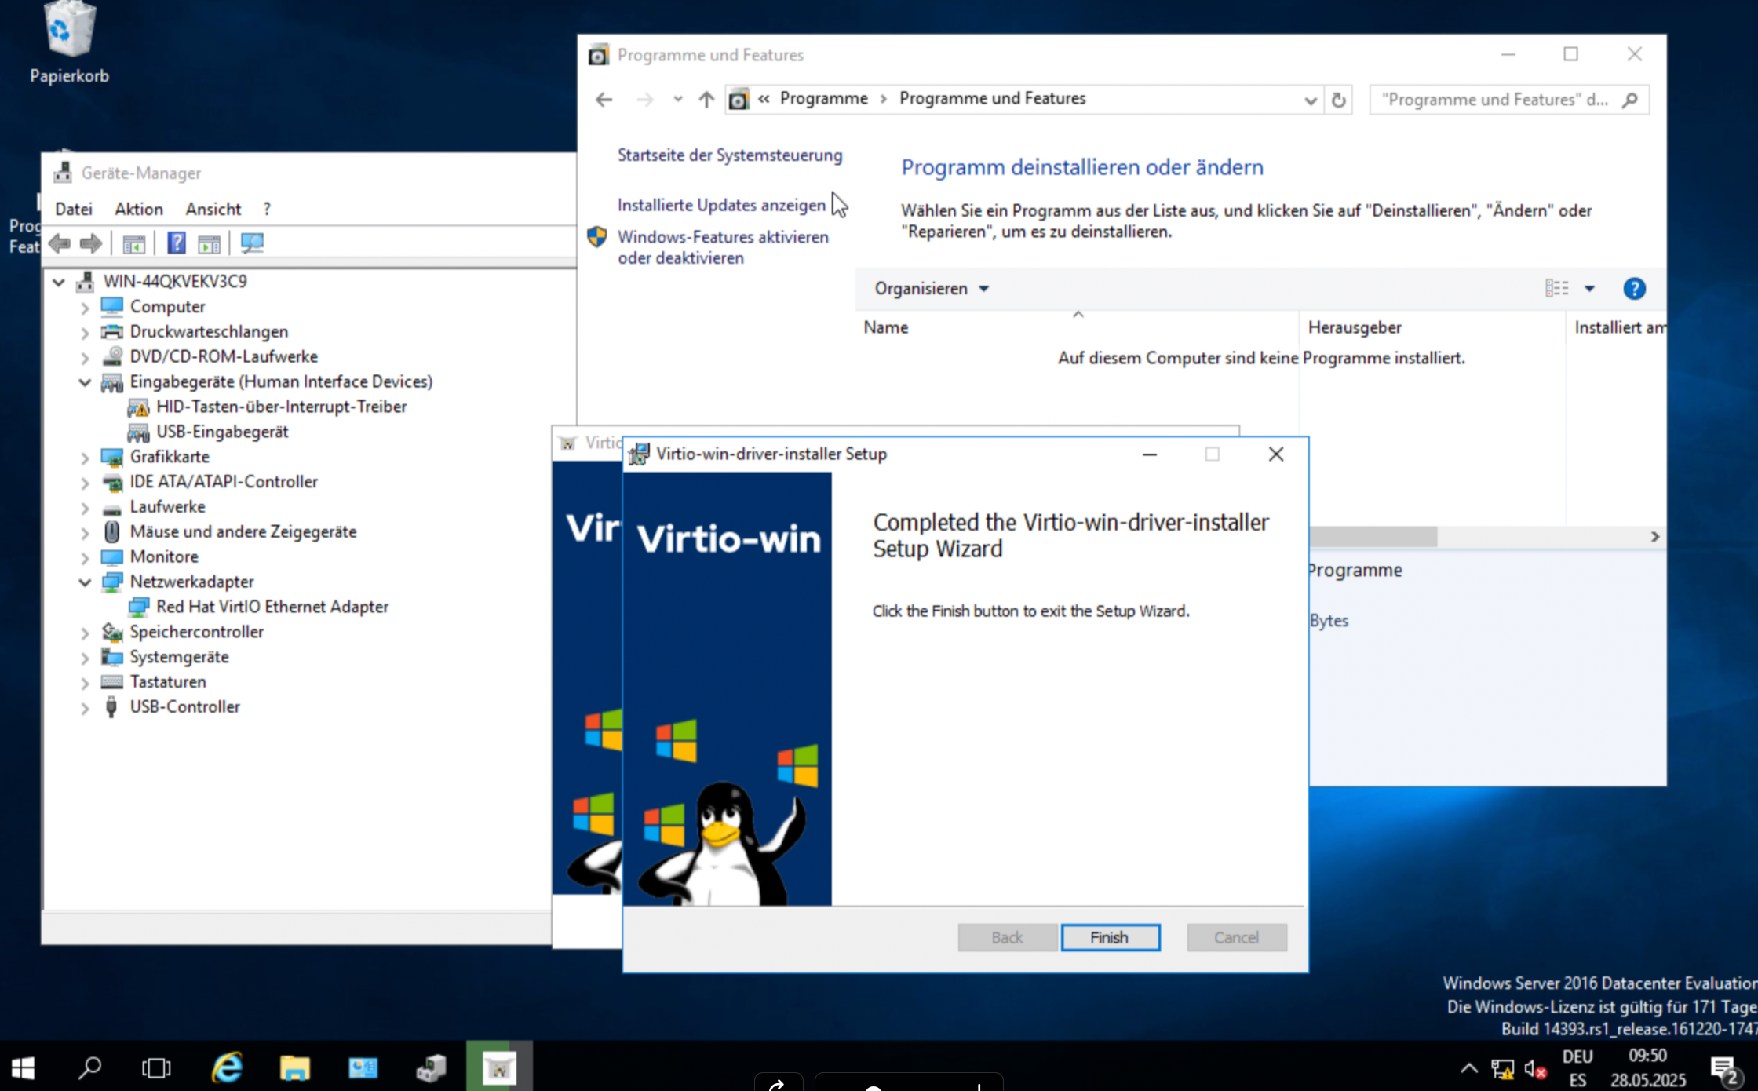Image resolution: width=1758 pixels, height=1091 pixels.
Task: Click the Device Manager help toolbar icon
Action: pos(177,243)
